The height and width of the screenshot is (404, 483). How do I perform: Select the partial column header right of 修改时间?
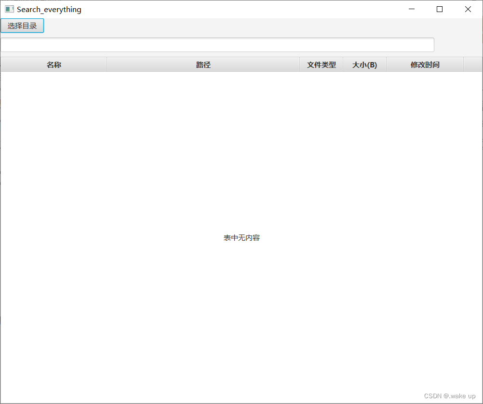[473, 65]
